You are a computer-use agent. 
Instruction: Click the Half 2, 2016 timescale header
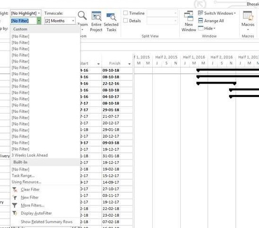point(222,57)
